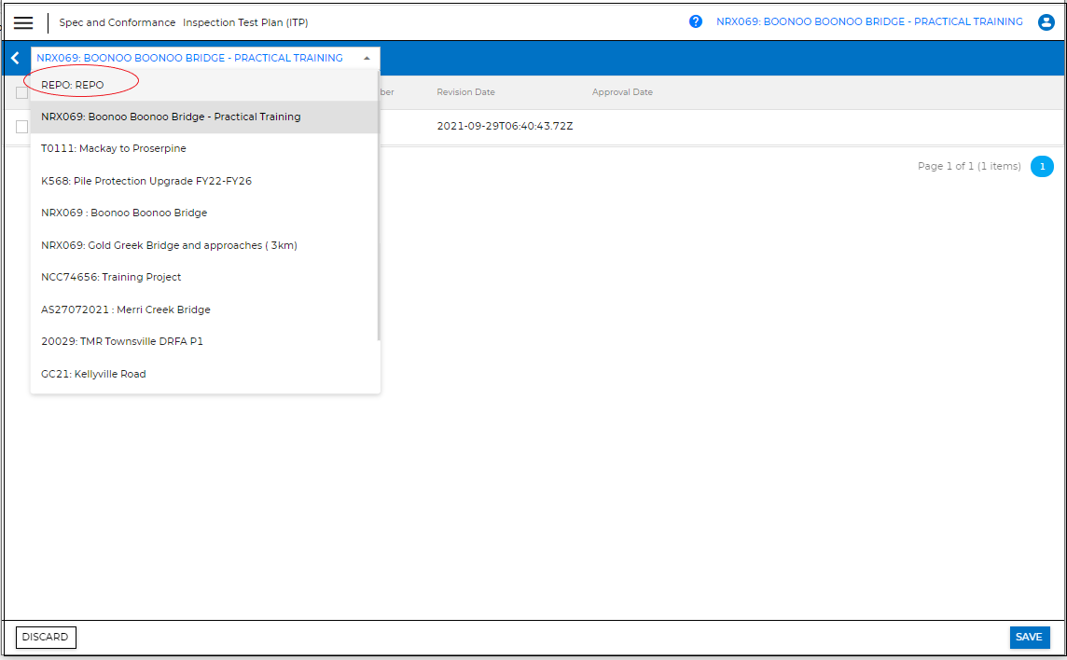Select GC21: Kellyville Road project
Viewport: 1067px width, 660px height.
(93, 374)
